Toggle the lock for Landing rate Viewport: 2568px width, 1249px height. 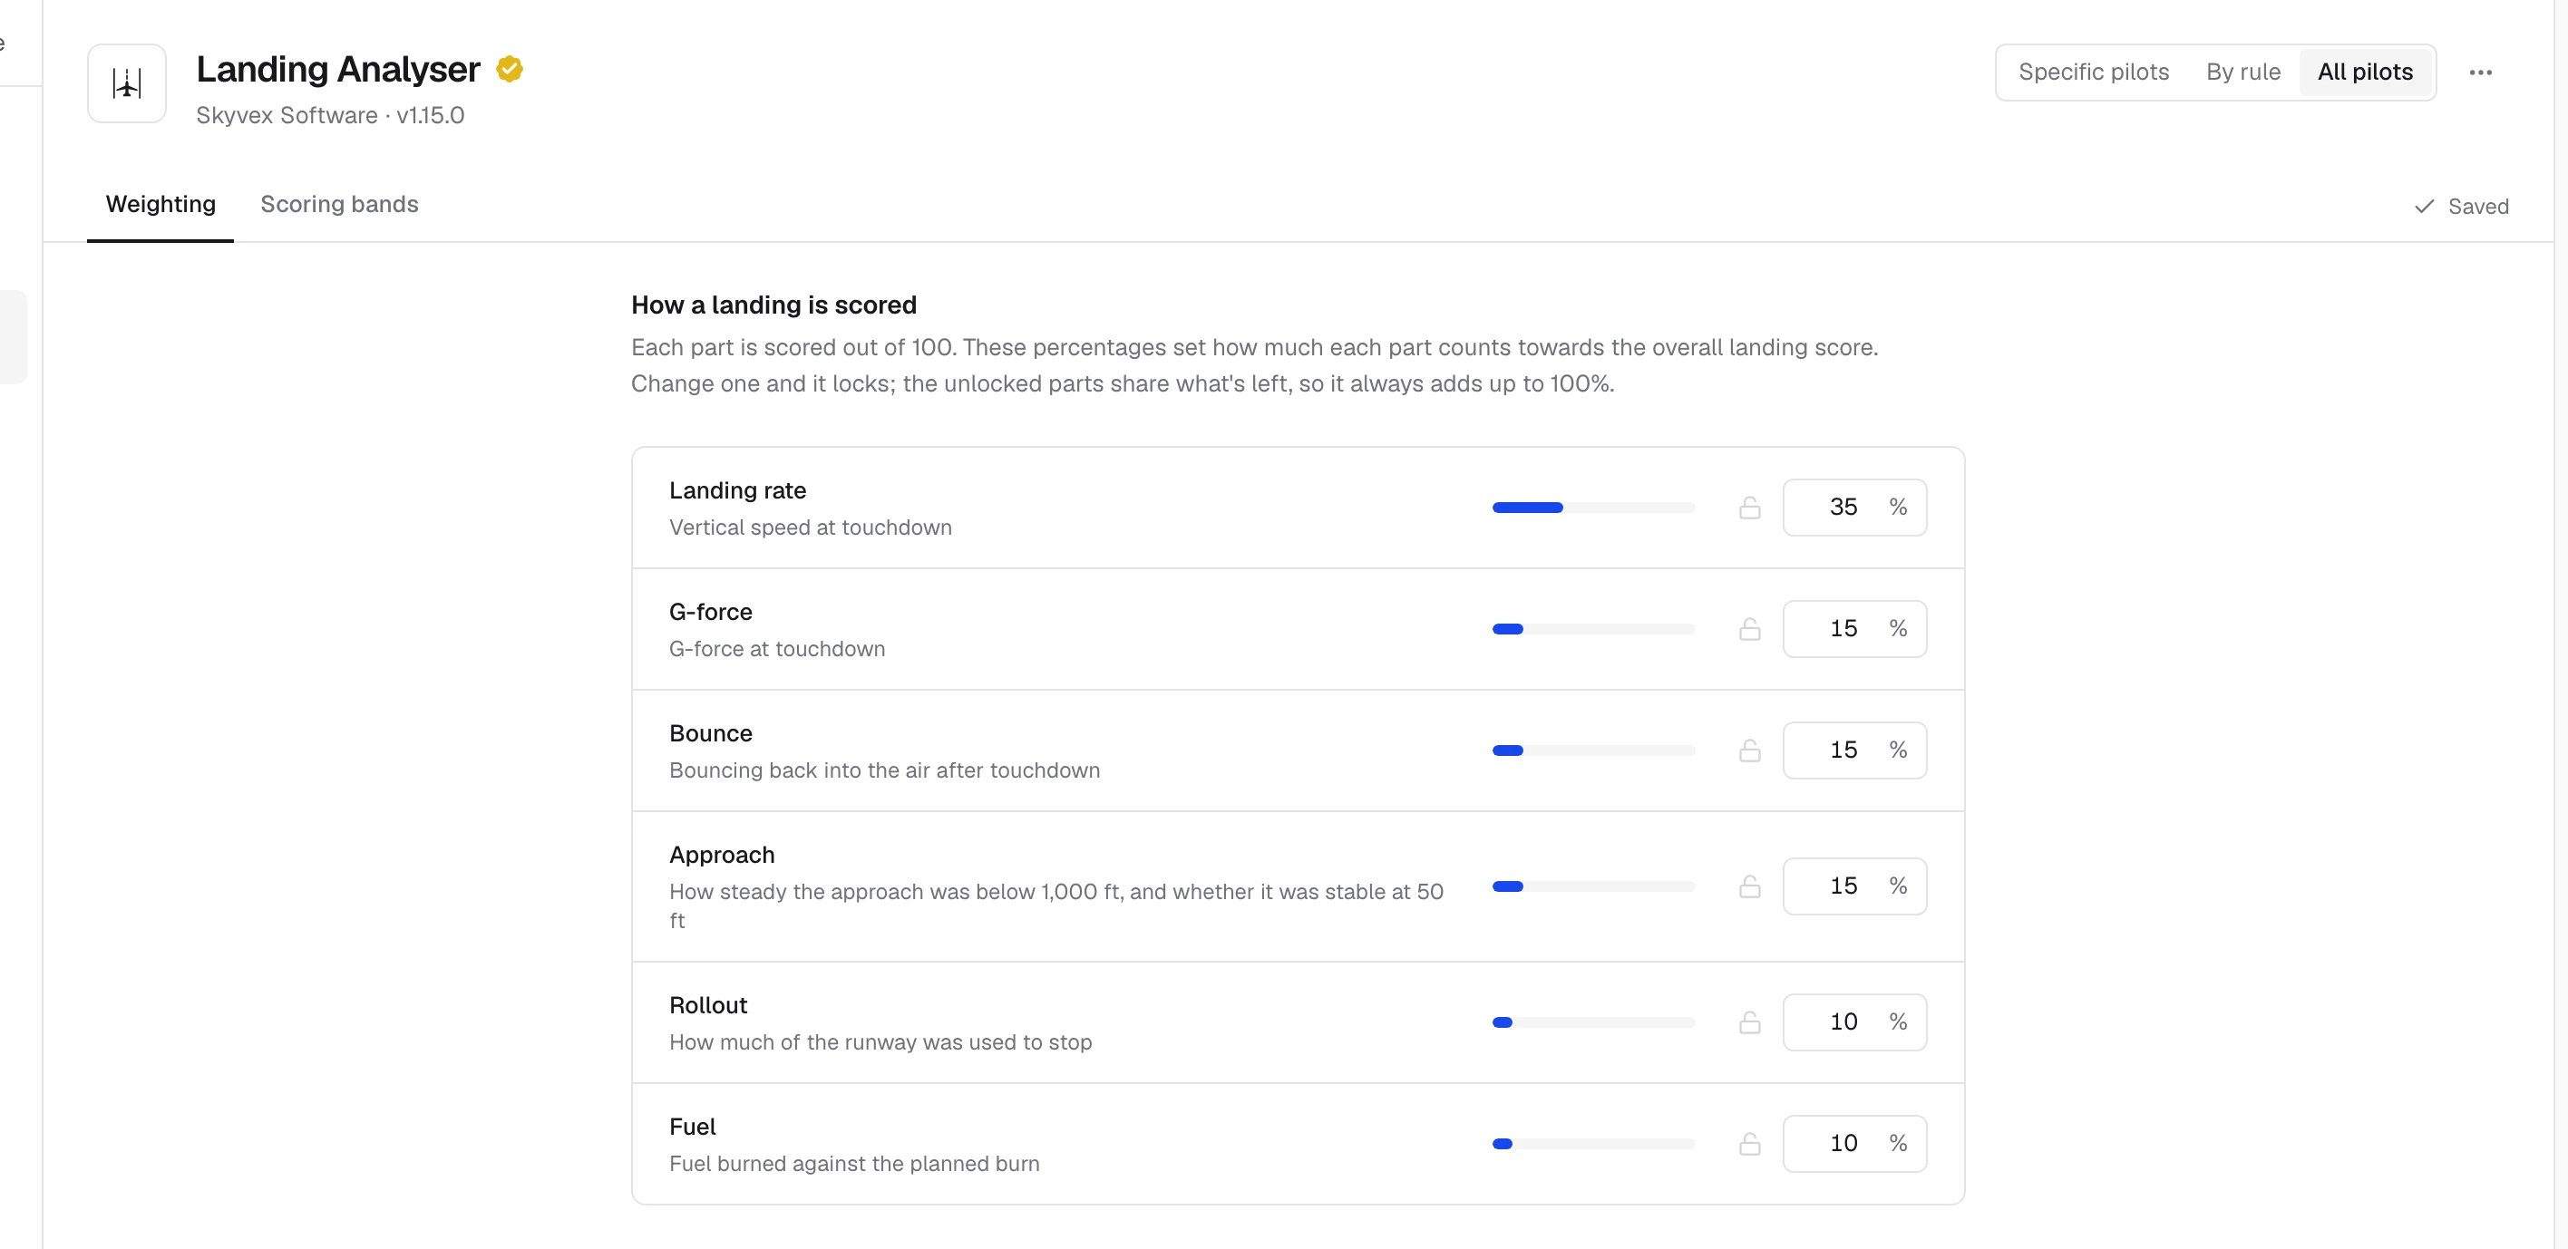pos(1749,508)
